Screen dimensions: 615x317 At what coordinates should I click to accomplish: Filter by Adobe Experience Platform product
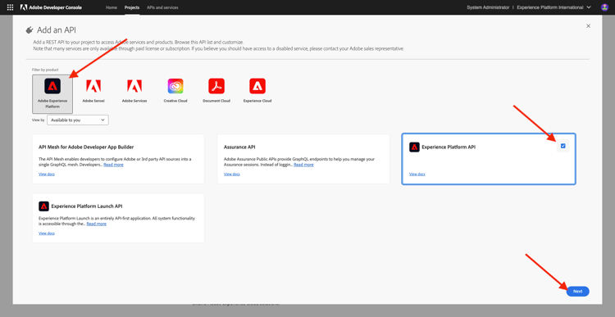[52, 94]
